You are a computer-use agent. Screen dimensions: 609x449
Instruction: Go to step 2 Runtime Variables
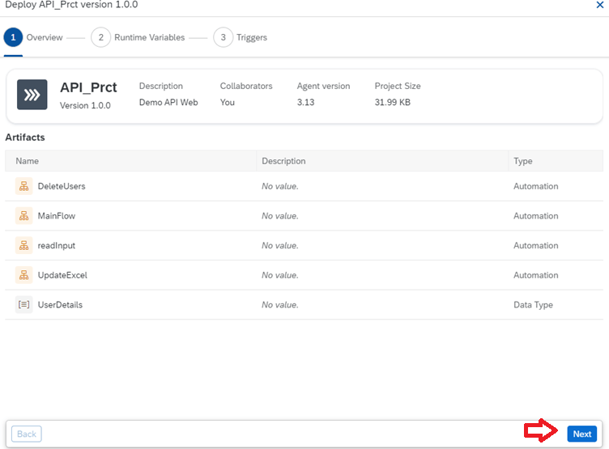click(x=138, y=37)
